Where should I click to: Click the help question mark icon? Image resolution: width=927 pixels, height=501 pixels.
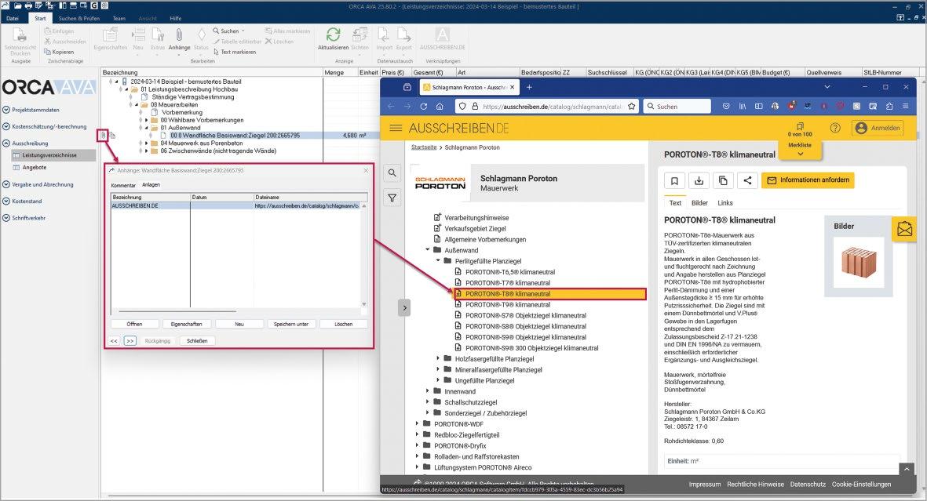point(835,128)
